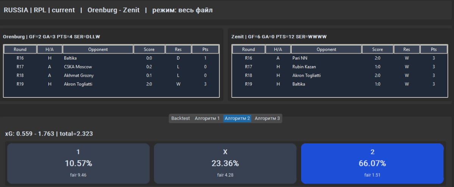Click Opponent header in Zenit table
454x187 pixels.
[x=326, y=49]
